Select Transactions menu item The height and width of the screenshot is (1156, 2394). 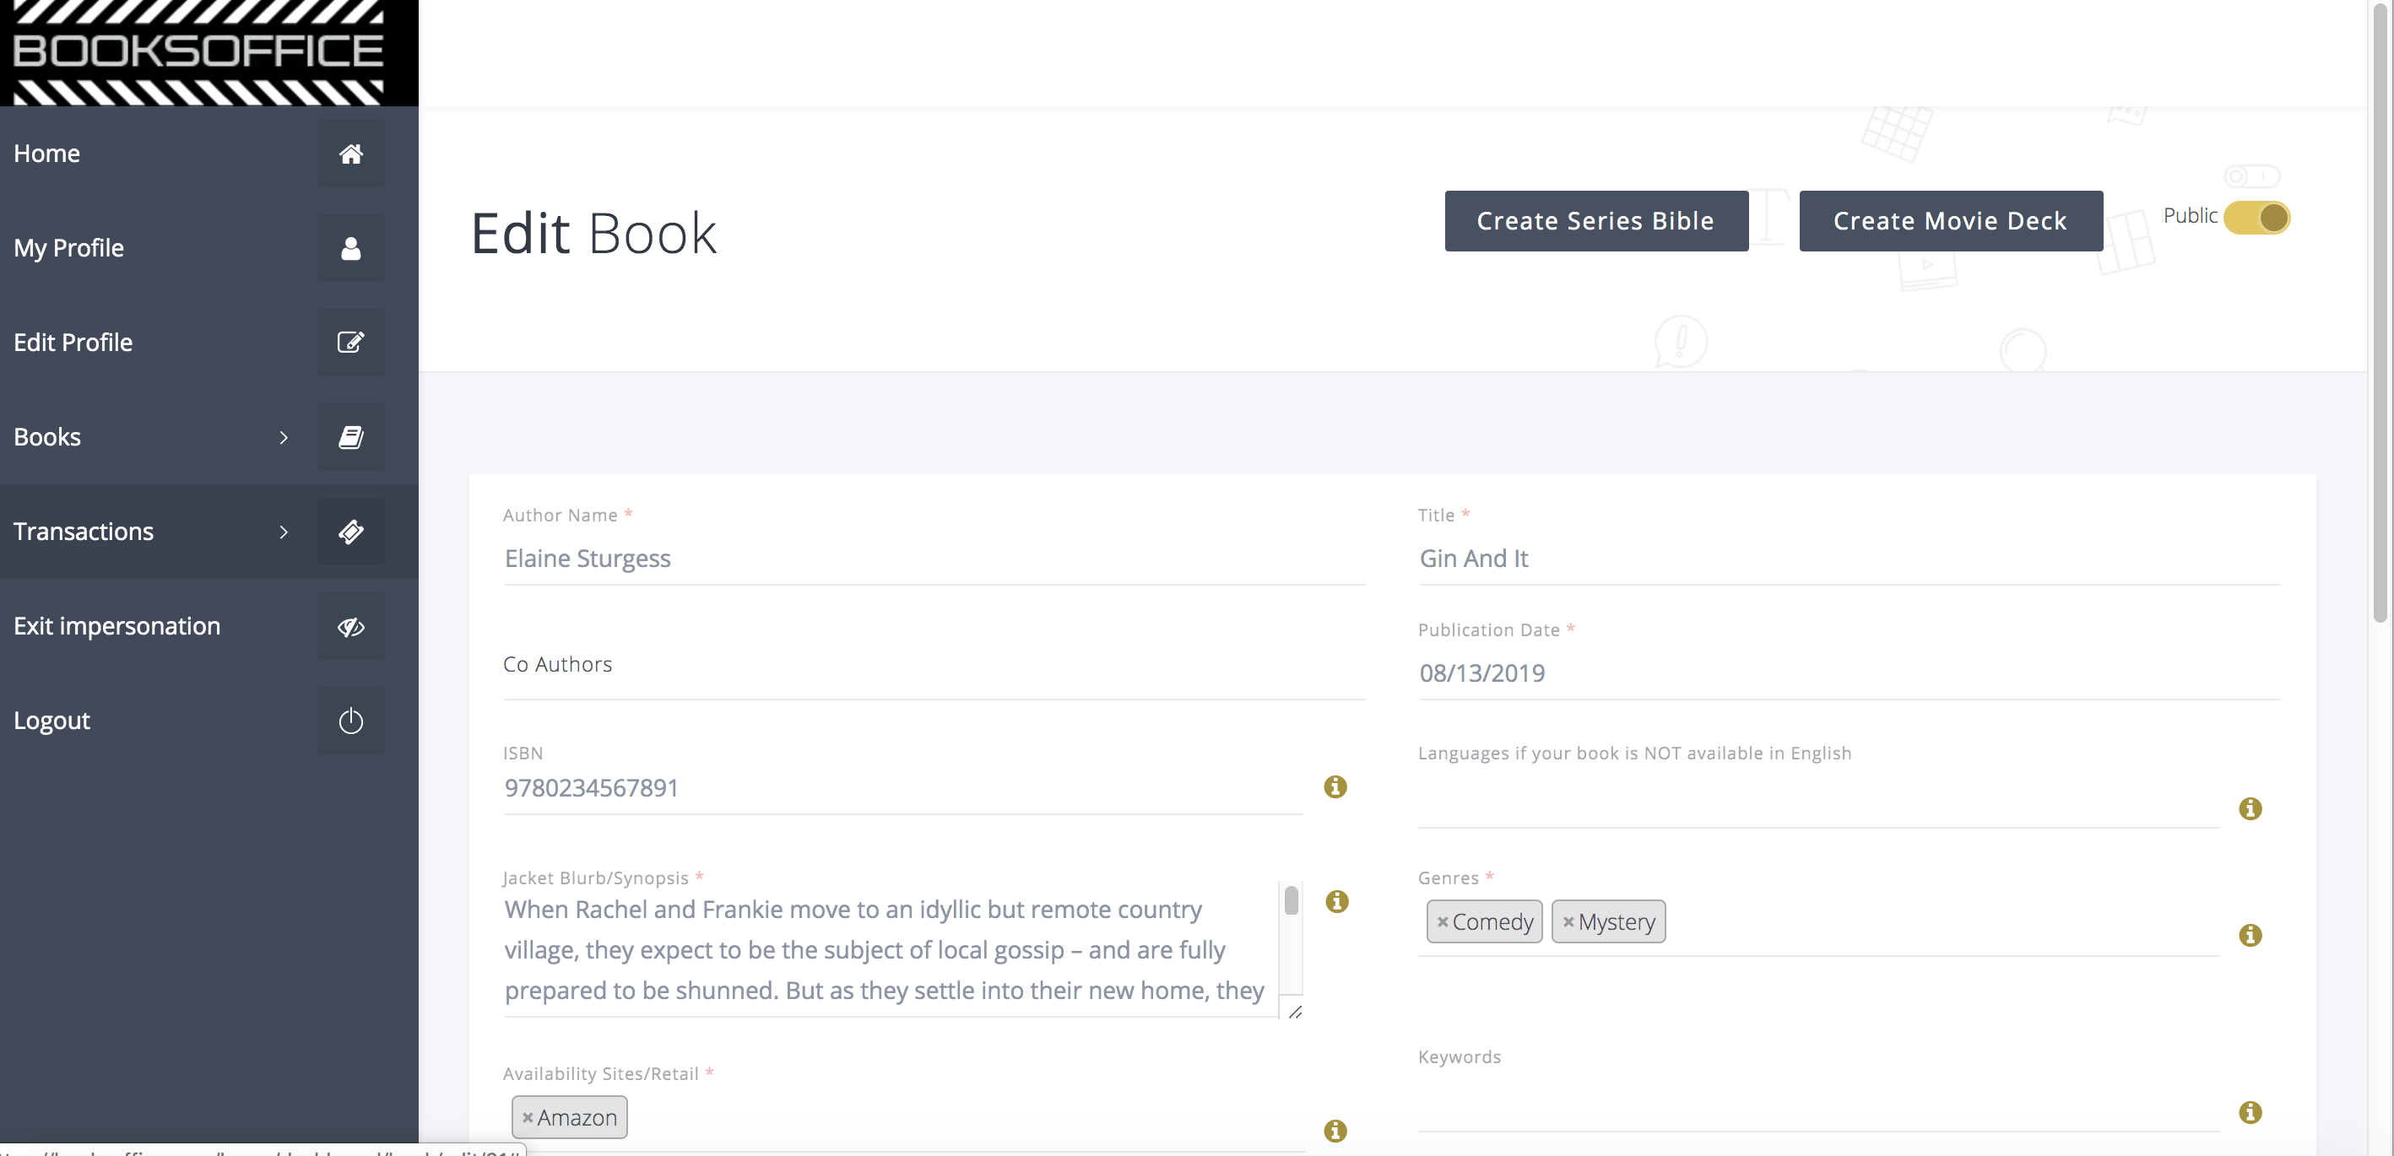tap(84, 532)
